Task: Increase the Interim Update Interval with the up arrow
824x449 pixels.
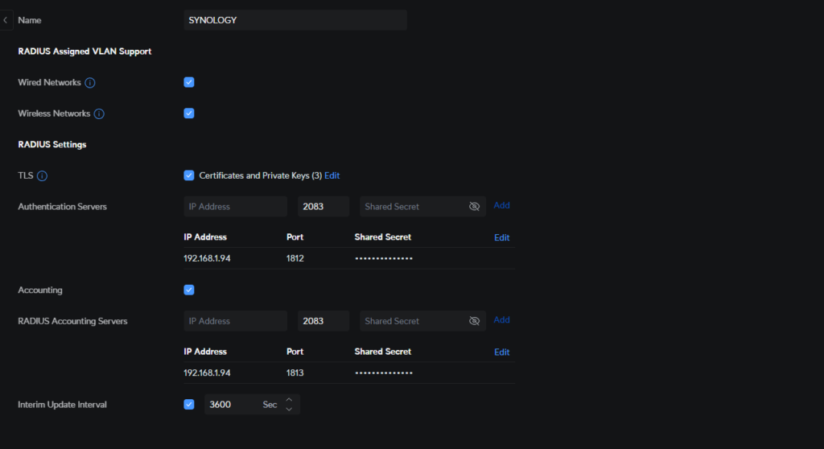Action: coord(289,400)
